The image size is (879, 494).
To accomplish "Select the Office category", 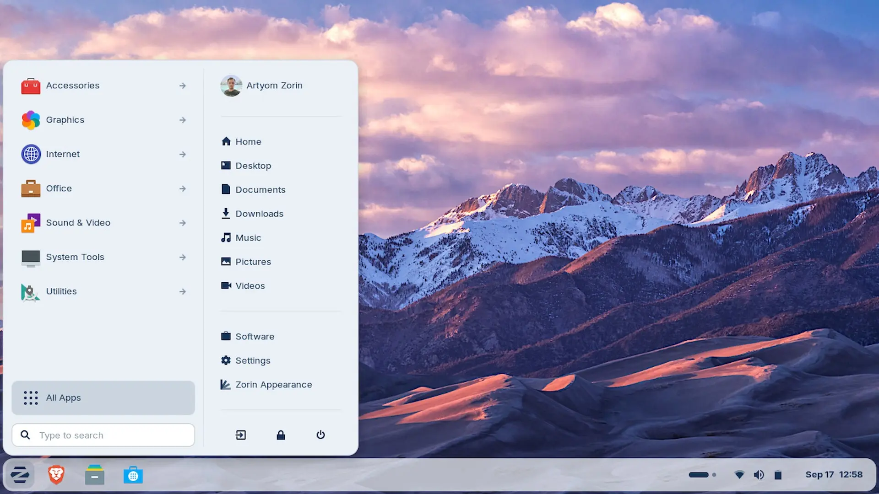I will point(59,188).
